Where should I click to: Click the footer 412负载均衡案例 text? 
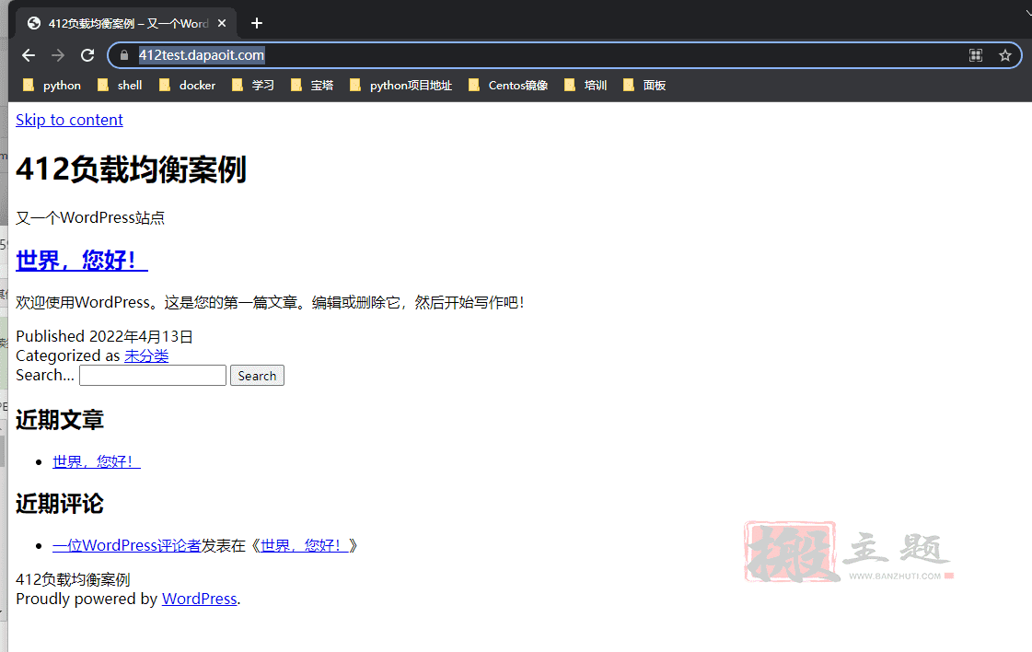73,579
